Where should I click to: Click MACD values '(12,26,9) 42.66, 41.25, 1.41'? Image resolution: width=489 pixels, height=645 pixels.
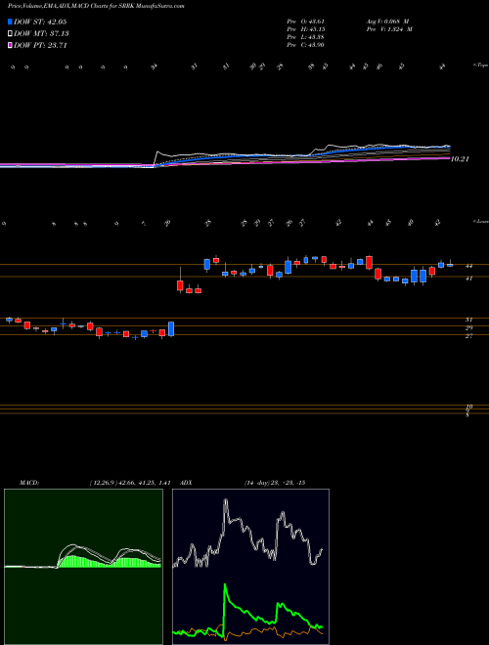[x=129, y=483]
